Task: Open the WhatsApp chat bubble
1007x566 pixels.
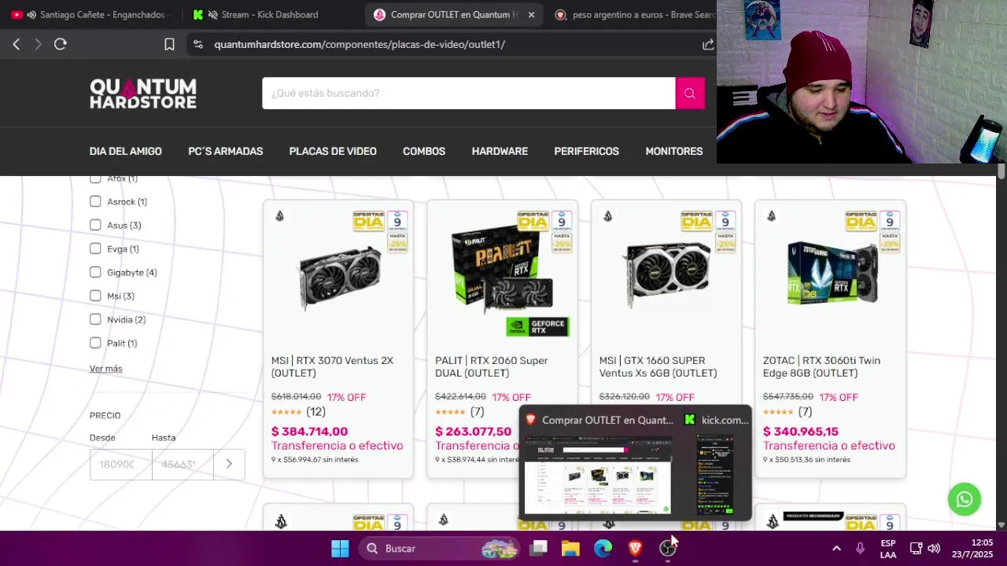Action: (x=964, y=499)
